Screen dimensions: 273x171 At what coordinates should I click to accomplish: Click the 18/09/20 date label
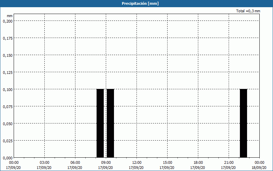pyautogui.click(x=259, y=168)
